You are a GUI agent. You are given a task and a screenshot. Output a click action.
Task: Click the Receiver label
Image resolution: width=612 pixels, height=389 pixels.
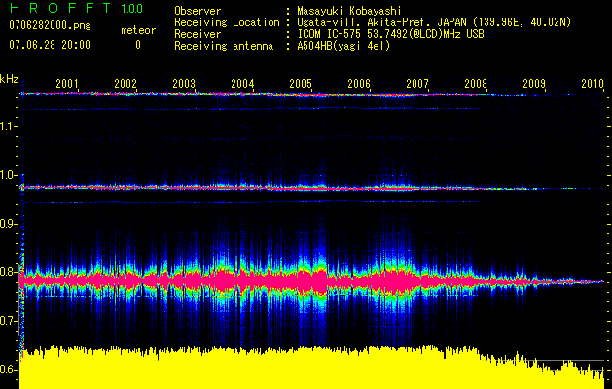(198, 34)
